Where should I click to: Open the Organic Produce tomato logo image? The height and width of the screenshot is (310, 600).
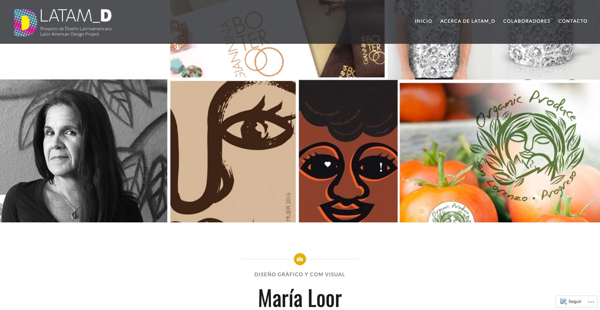coord(500,152)
